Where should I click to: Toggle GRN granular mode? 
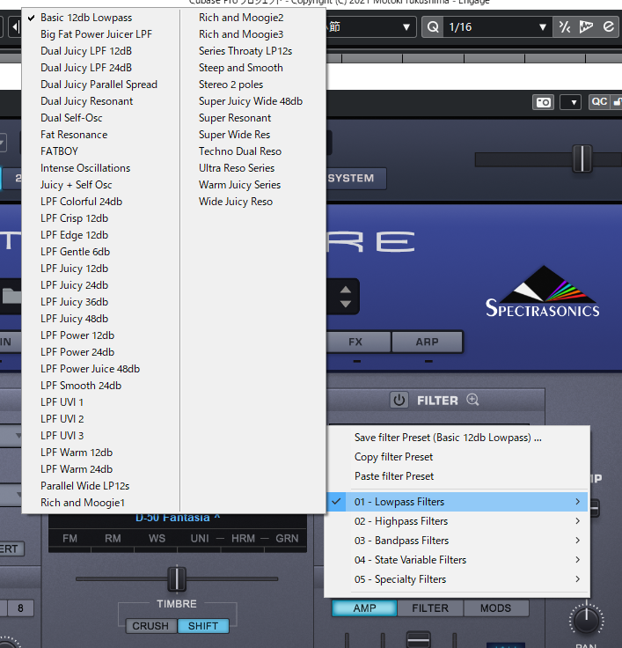(x=287, y=539)
